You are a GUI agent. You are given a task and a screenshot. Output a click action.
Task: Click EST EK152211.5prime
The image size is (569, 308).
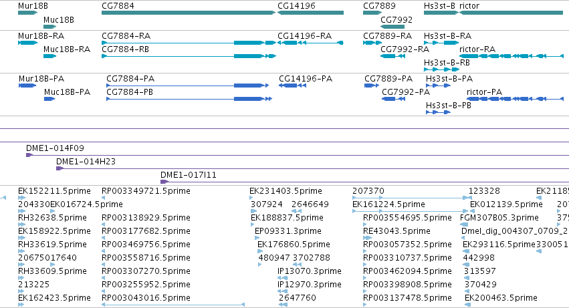(x=54, y=191)
